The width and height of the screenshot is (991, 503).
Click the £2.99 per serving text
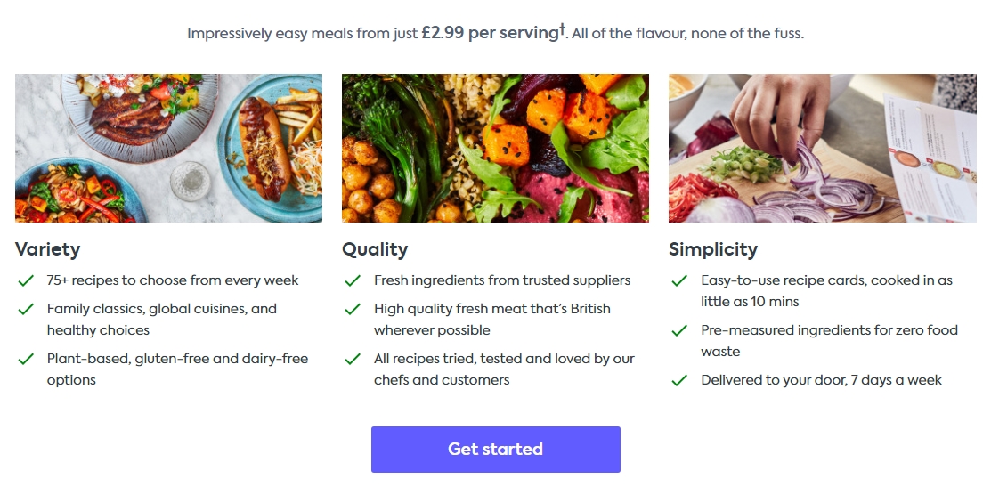491,33
